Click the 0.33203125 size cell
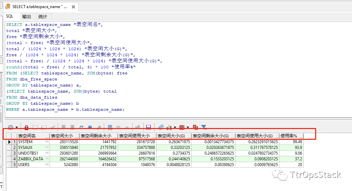Screen dimensions: 352x191 click(x=174, y=148)
